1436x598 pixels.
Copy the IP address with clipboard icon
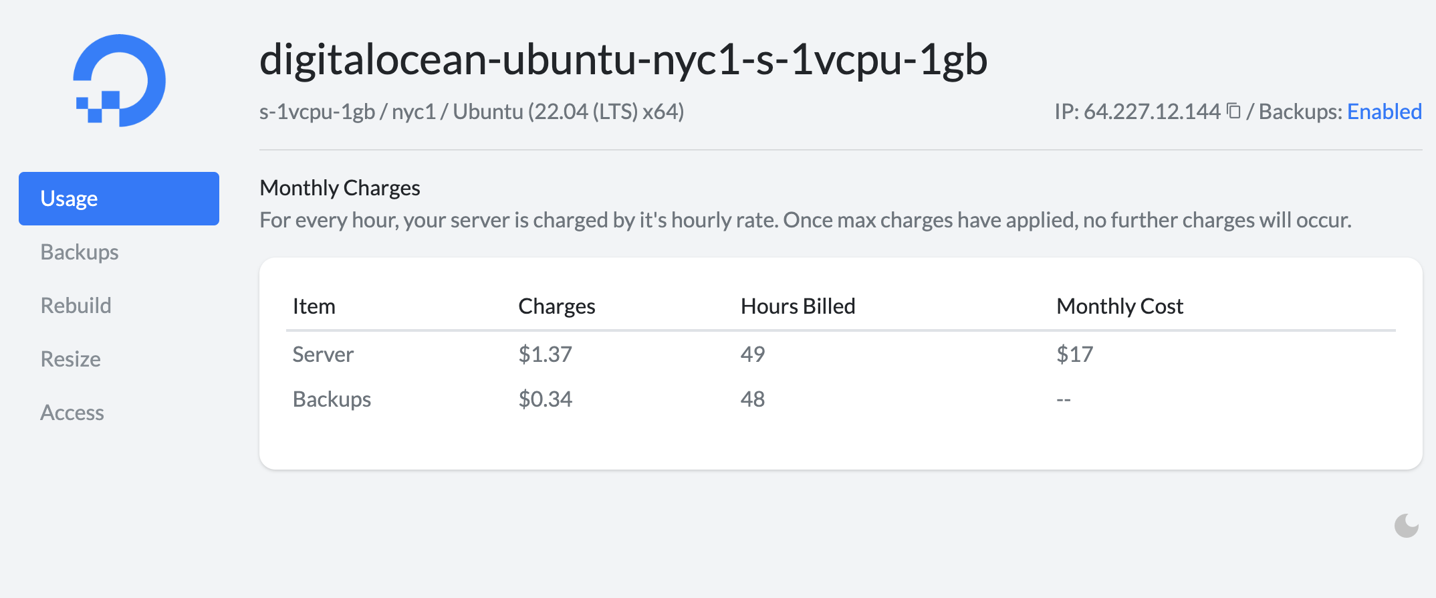coord(1234,111)
